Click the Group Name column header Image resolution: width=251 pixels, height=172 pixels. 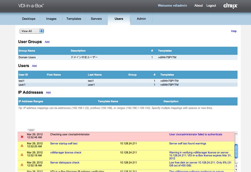point(27,51)
